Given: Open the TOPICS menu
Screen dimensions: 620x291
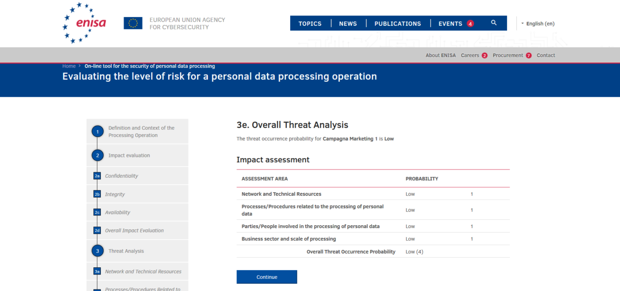Looking at the screenshot, I should coord(310,23).
